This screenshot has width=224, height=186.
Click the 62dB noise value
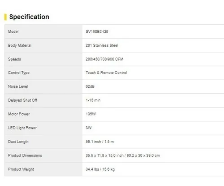[90, 87]
